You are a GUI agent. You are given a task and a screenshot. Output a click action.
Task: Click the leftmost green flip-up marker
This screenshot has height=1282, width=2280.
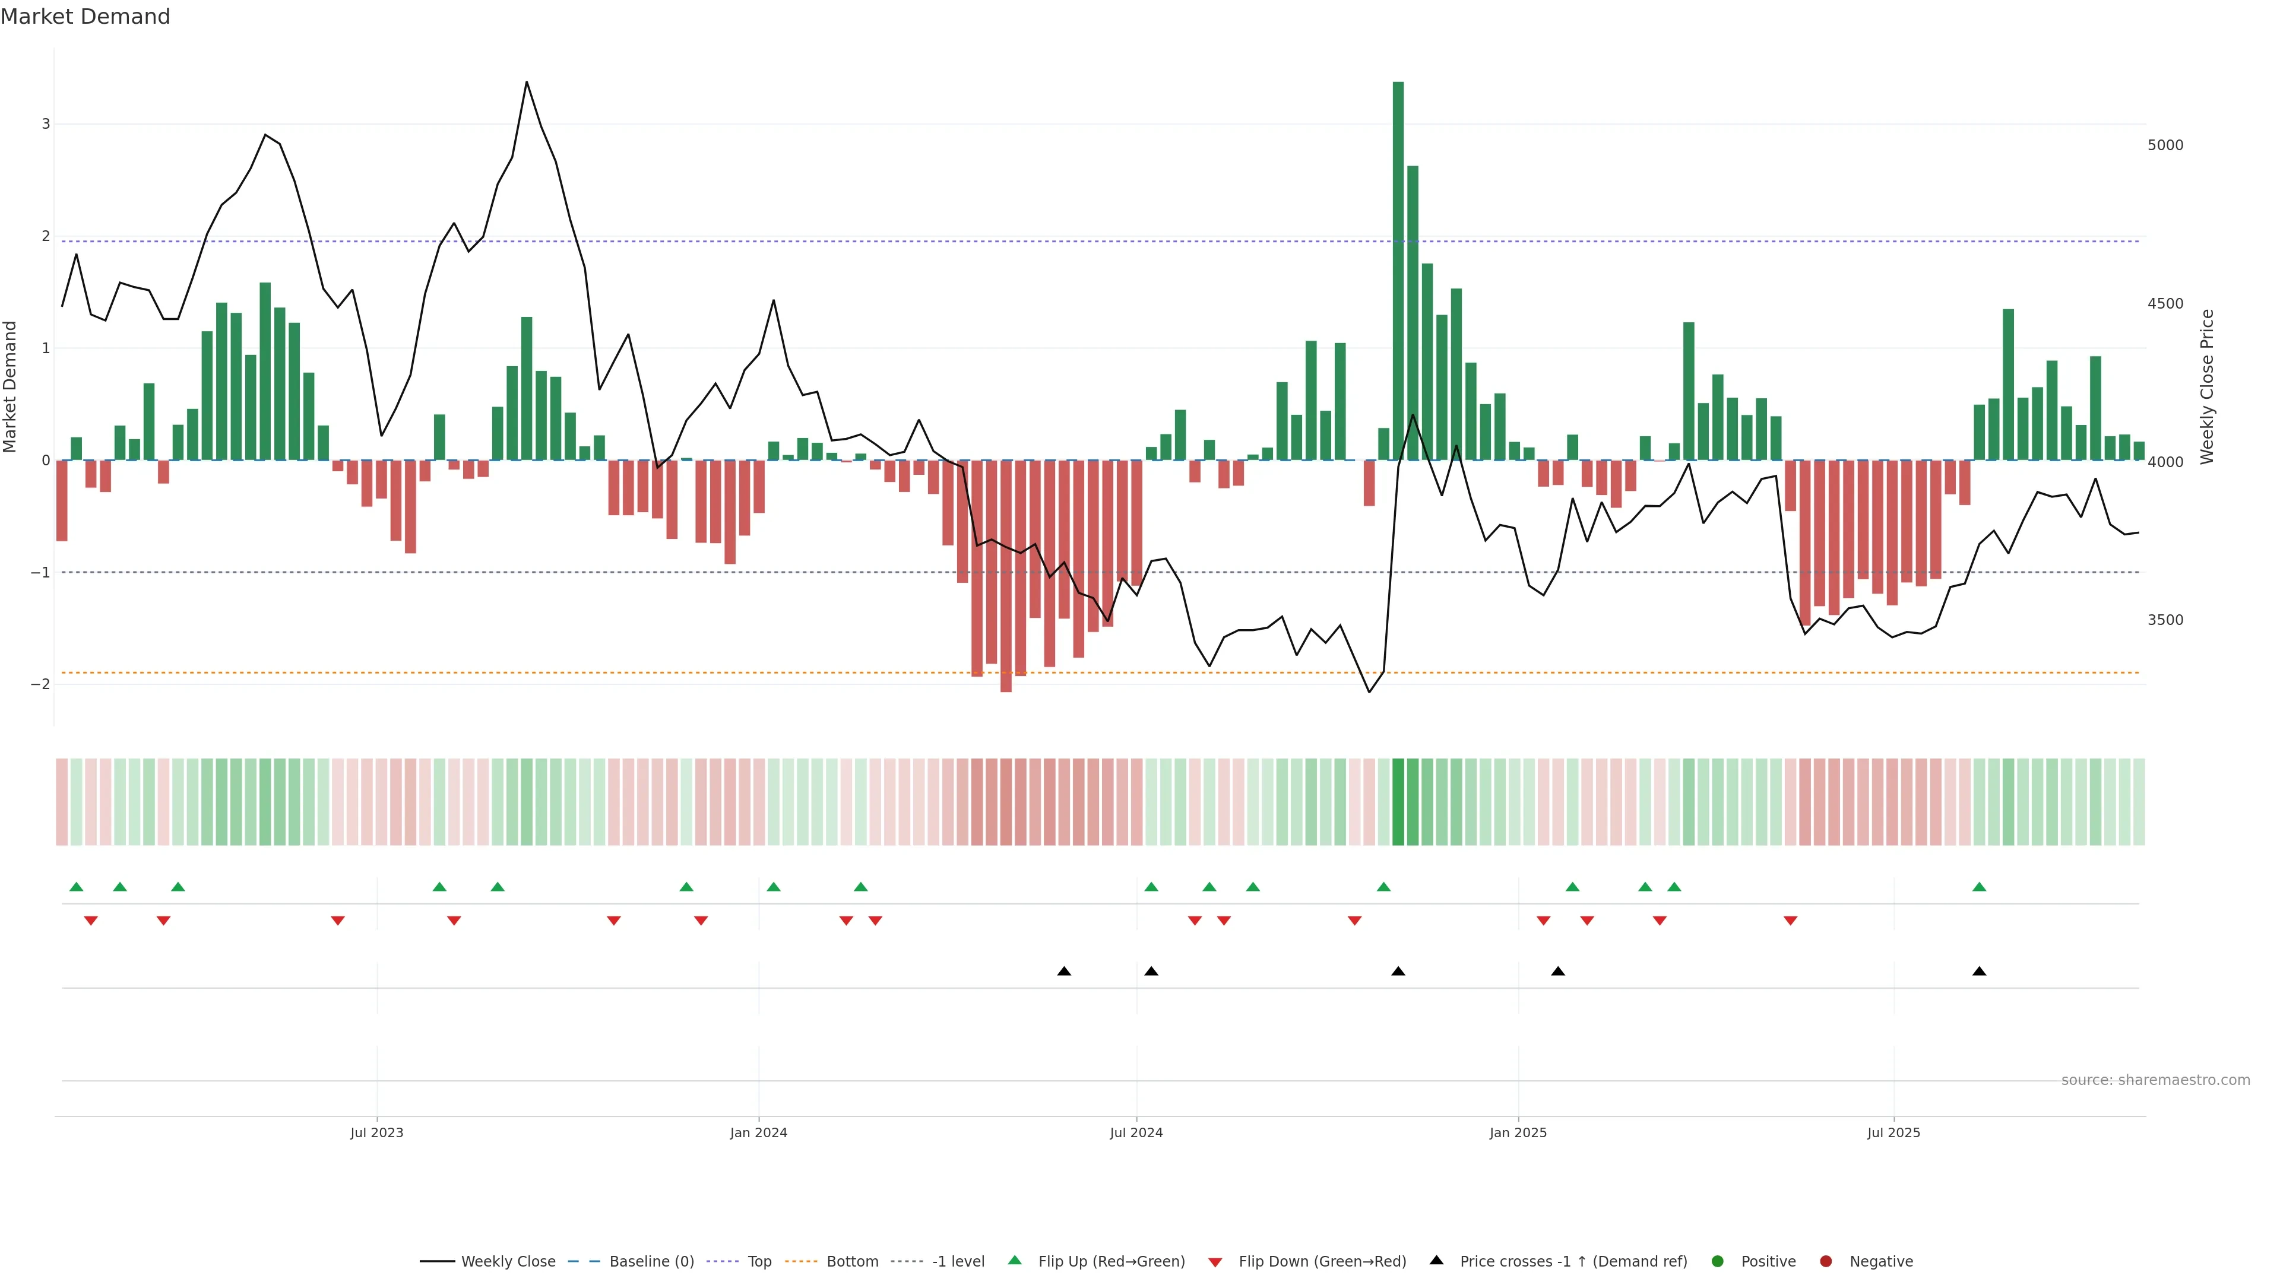tap(76, 887)
